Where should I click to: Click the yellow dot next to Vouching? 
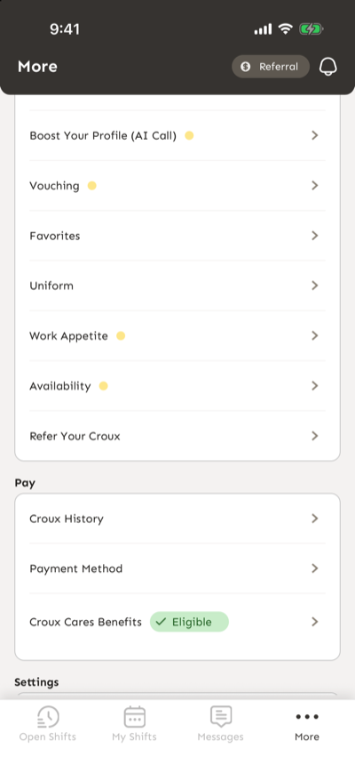point(92,186)
